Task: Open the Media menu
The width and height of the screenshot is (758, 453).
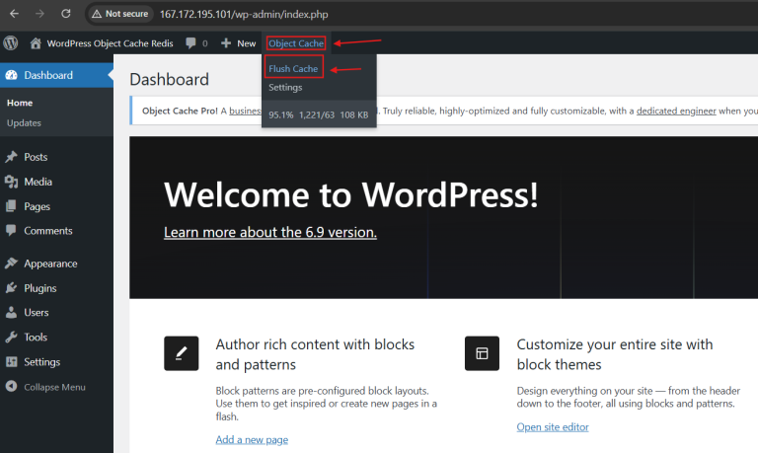Action: 38,182
